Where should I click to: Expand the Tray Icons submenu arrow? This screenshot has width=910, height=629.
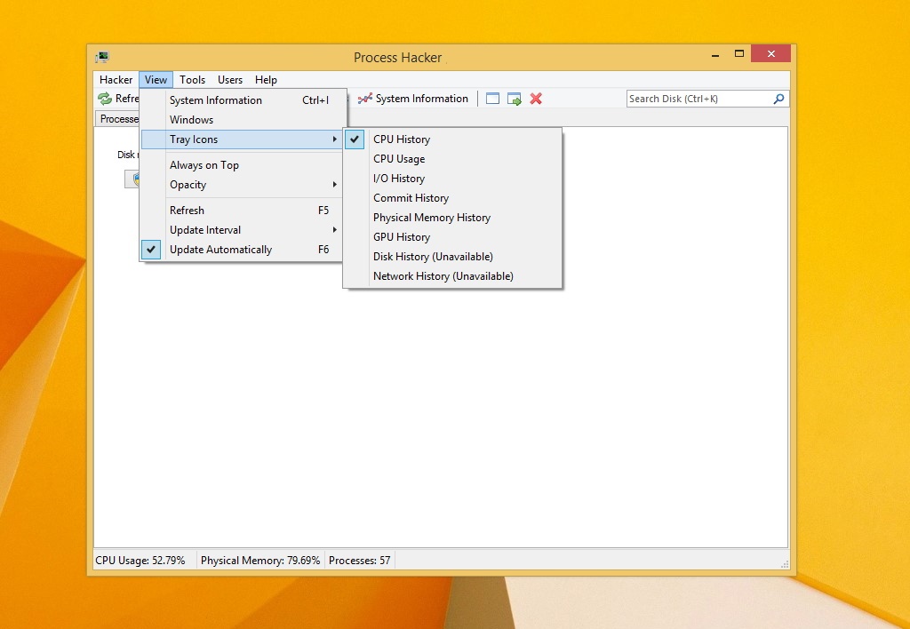[x=335, y=139]
